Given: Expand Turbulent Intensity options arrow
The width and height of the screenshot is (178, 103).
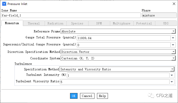Looking at the screenshot, I should [172, 75].
